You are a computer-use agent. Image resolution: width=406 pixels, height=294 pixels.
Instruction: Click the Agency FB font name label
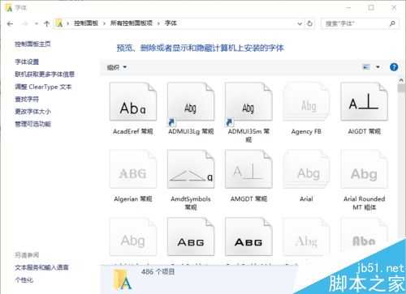(x=306, y=131)
